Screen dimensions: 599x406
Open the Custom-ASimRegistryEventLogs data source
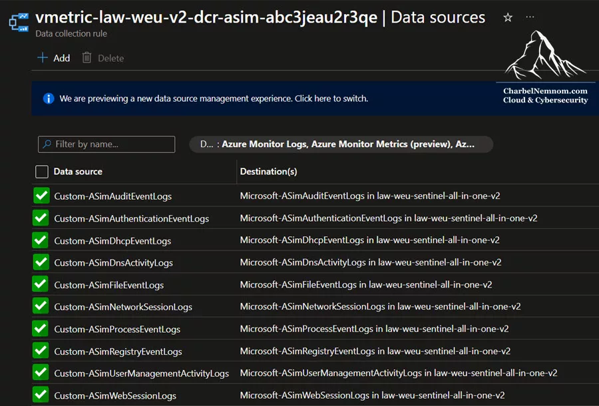[118, 351]
